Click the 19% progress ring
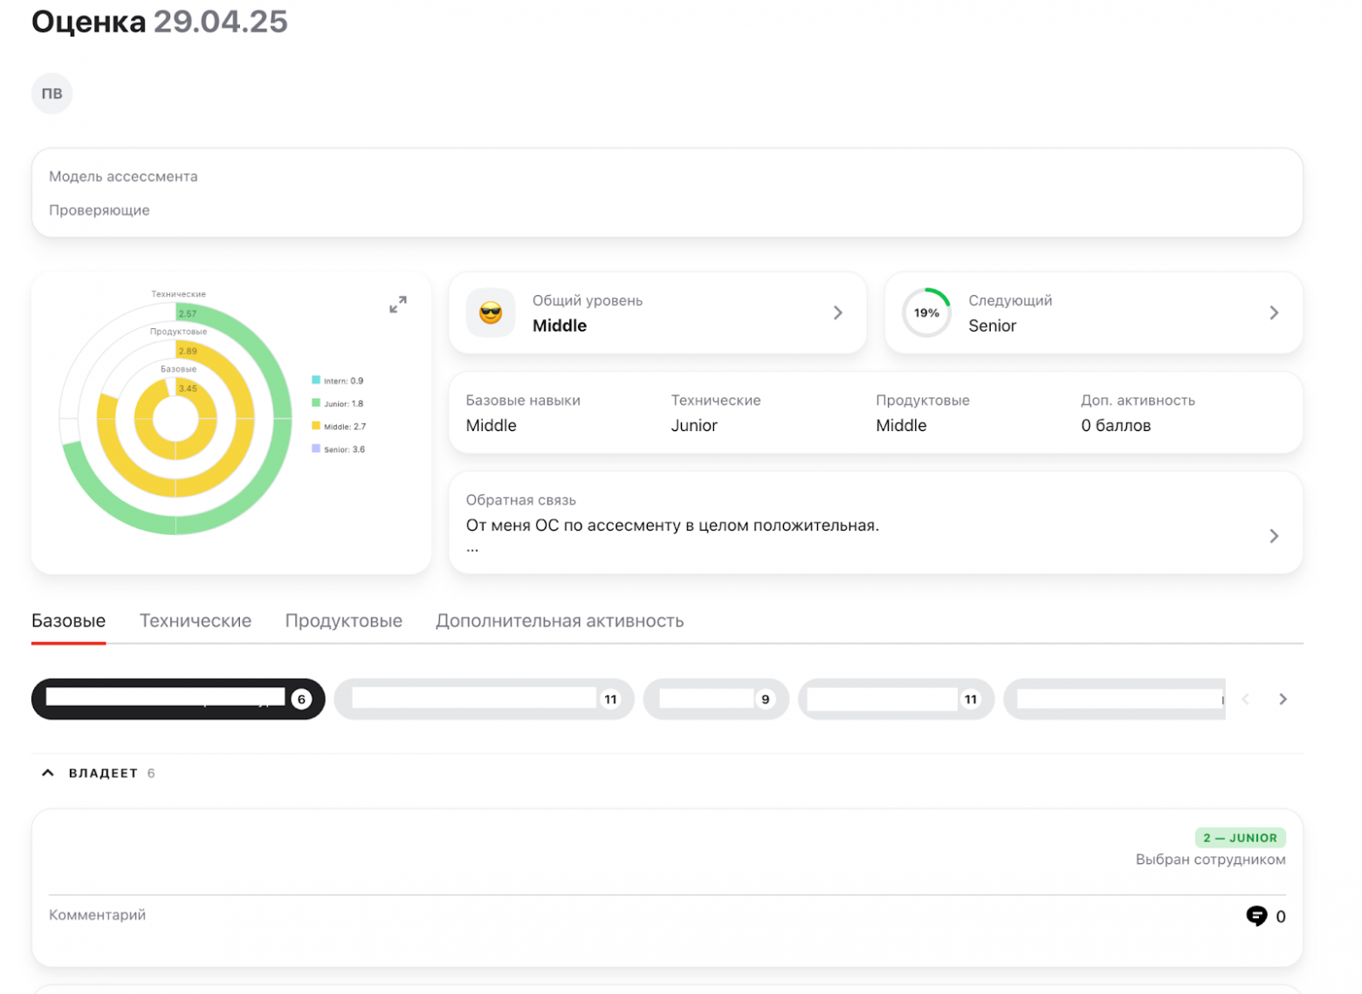1362x994 pixels. [927, 312]
